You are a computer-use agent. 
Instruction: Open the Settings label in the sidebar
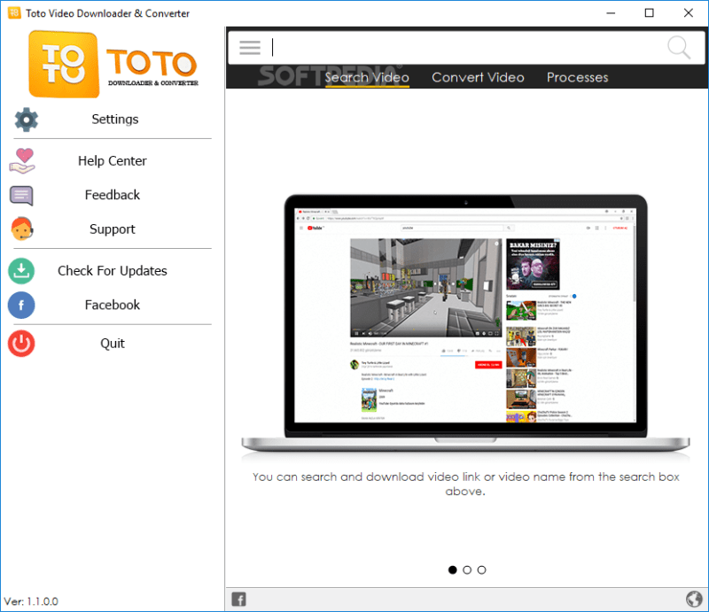point(115,120)
